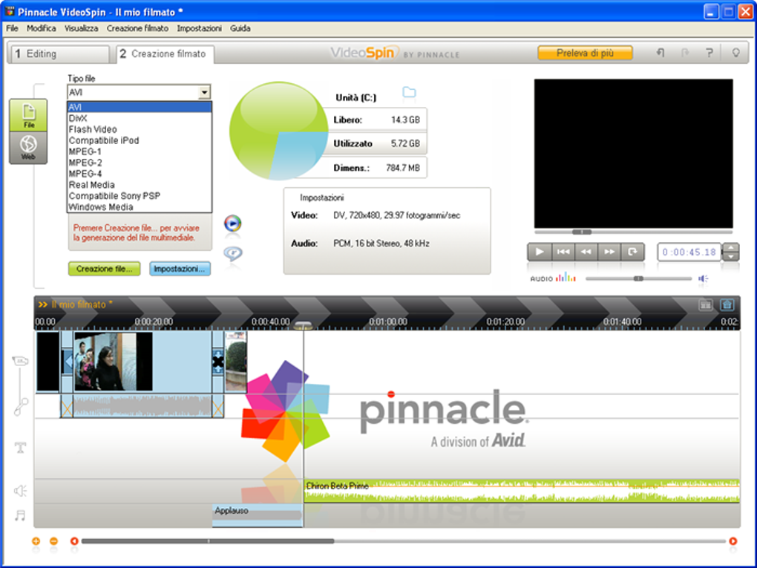Choose MPEG-4 from the file type list
Image resolution: width=757 pixels, height=568 pixels.
point(85,174)
